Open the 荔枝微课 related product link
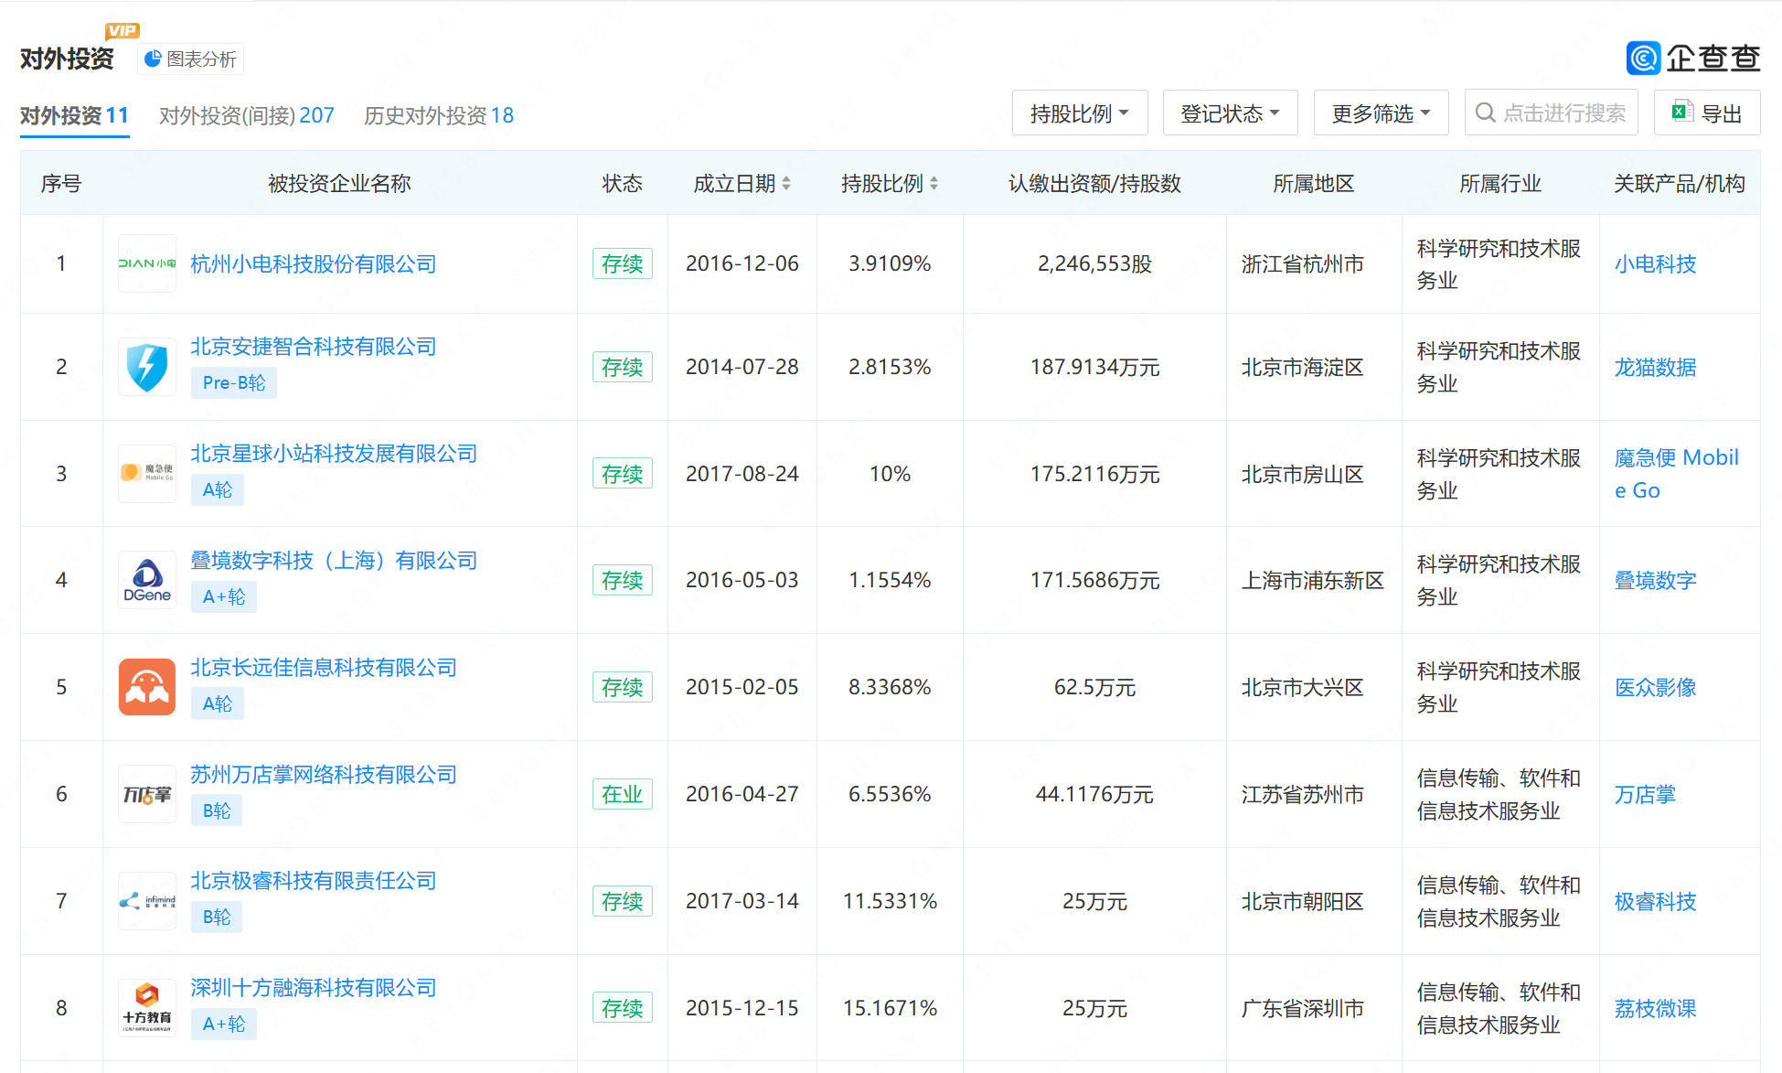 (x=1655, y=1008)
